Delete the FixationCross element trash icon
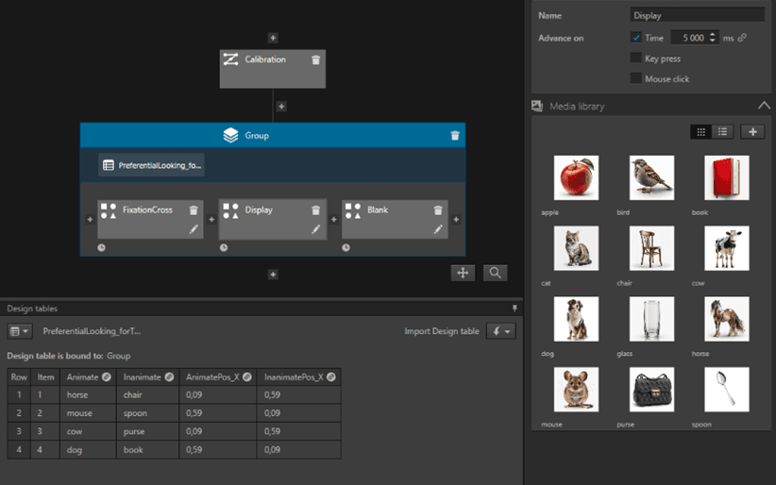 (x=194, y=210)
